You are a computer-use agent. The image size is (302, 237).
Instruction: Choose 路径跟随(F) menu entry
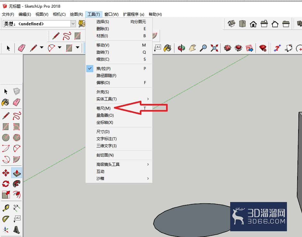coord(119,76)
